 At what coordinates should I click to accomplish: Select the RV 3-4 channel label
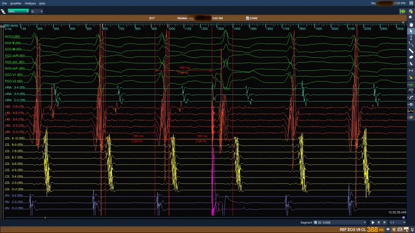click(14, 195)
